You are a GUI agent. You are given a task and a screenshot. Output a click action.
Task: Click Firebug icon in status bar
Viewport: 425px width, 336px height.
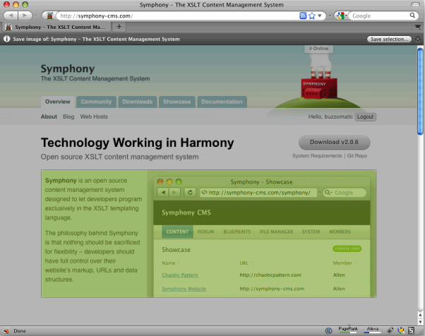(6, 331)
